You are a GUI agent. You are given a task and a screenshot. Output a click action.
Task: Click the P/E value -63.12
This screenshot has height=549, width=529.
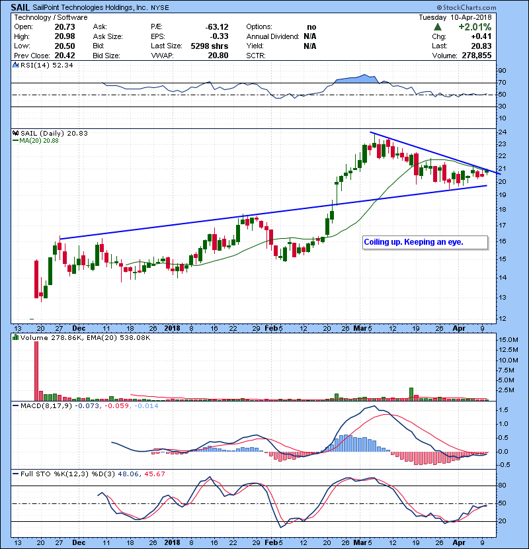tap(217, 27)
